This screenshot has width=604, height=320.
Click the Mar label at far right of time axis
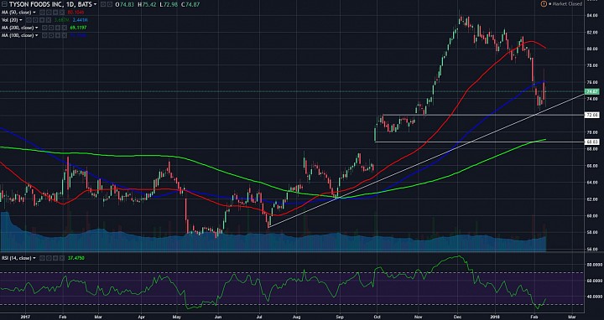coord(572,316)
